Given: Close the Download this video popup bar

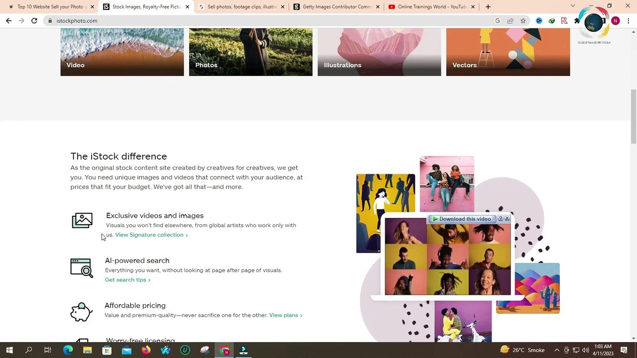Looking at the screenshot, I should pyautogui.click(x=507, y=219).
